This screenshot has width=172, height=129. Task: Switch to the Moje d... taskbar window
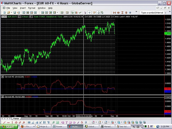(x=43, y=127)
